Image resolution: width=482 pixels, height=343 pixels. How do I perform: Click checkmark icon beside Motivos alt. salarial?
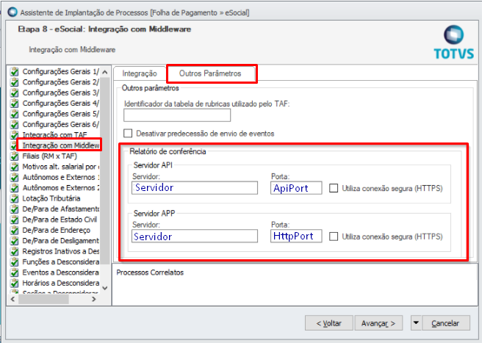(14, 167)
